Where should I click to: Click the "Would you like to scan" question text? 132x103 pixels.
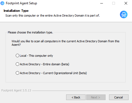[x=65, y=43]
